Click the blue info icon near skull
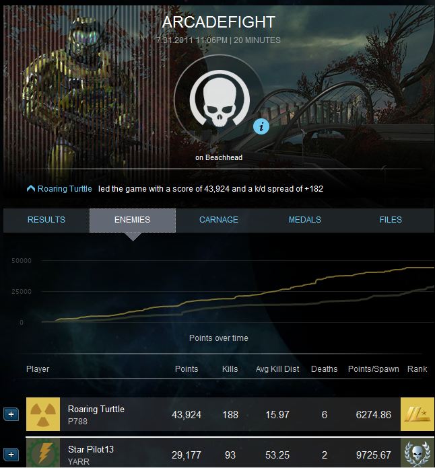 point(261,126)
